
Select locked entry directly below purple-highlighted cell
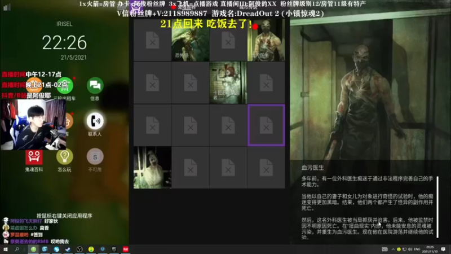(x=266, y=168)
